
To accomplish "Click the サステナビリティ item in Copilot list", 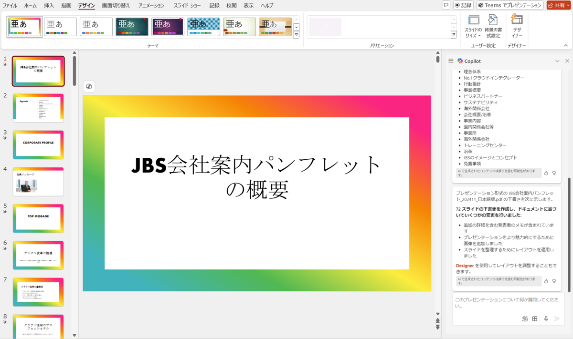I will coord(480,103).
